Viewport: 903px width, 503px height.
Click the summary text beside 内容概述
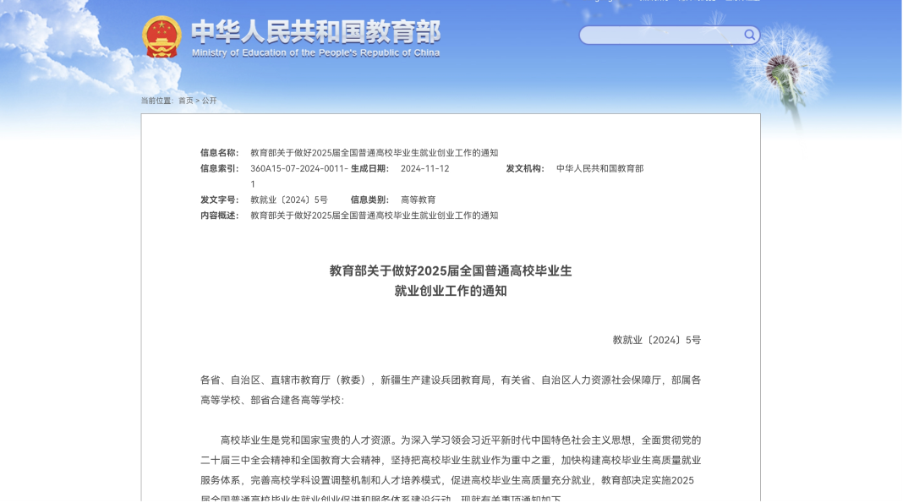click(x=374, y=216)
